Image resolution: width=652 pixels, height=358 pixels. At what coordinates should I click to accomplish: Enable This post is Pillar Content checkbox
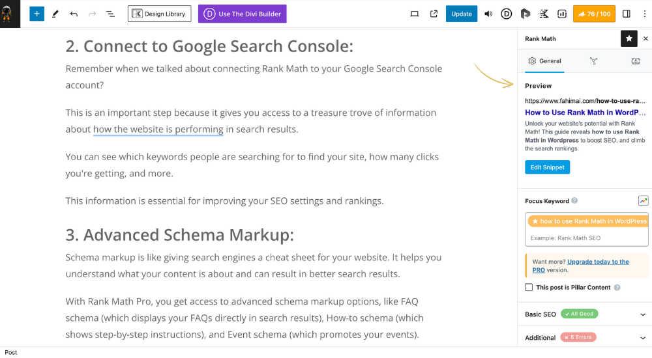[529, 287]
